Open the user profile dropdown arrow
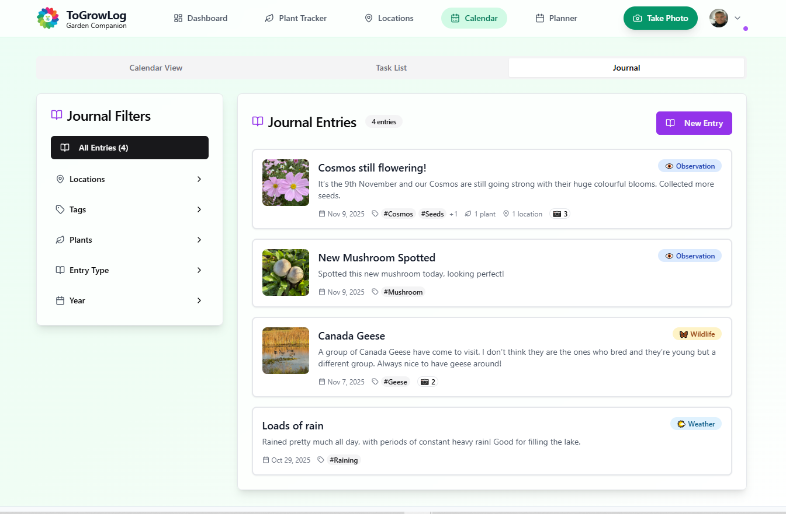Viewport: 786px width, 514px height. tap(737, 18)
